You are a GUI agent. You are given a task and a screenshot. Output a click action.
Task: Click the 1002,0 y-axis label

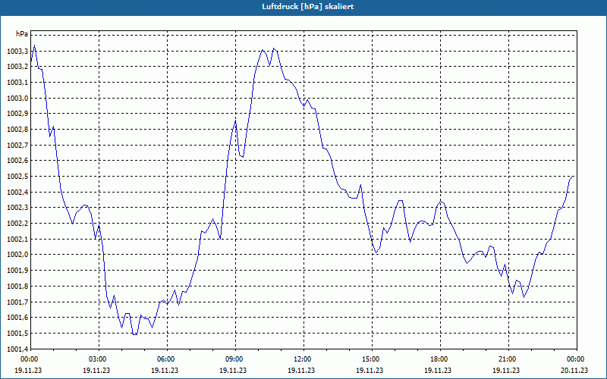point(17,255)
